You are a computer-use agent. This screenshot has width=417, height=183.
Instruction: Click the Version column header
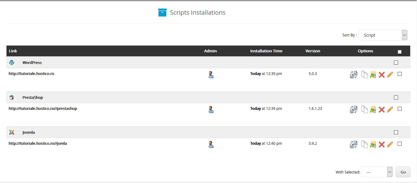click(313, 51)
